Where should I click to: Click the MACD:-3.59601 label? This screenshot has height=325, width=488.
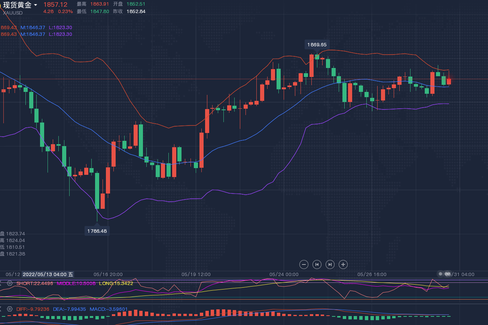pyautogui.click(x=109, y=309)
